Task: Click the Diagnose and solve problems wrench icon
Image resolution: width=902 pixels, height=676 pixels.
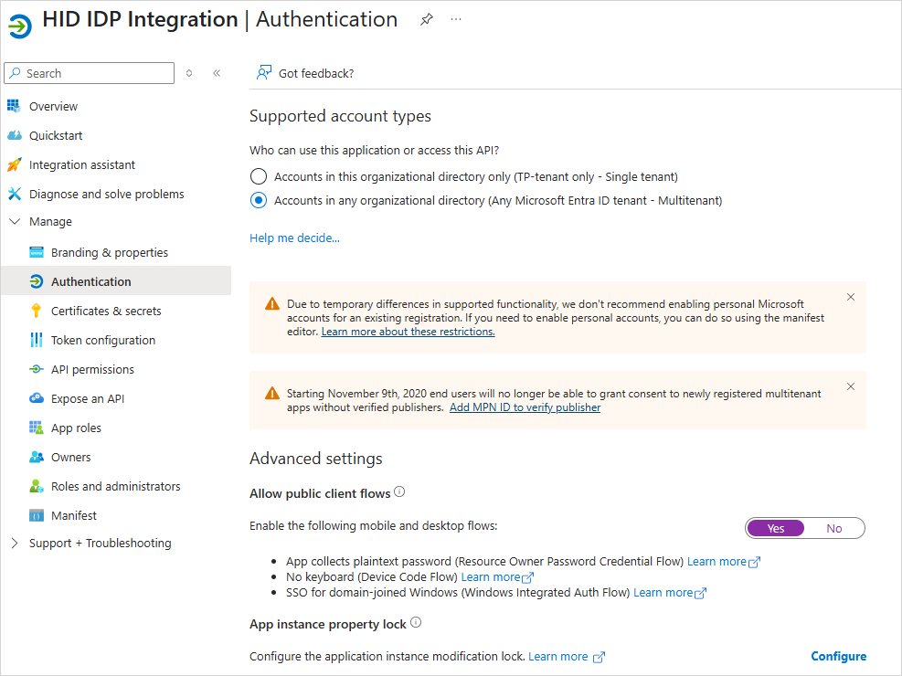Action: point(14,194)
